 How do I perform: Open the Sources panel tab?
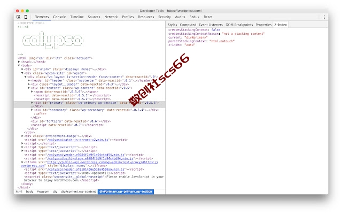pyautogui.click(x=94, y=17)
